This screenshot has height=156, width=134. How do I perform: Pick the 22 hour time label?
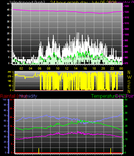coord(112,68)
